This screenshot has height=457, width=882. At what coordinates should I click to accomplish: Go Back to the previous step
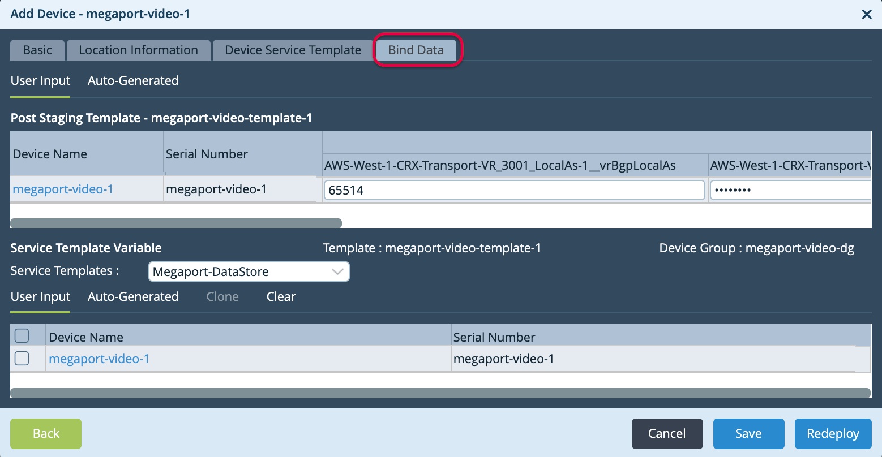45,433
